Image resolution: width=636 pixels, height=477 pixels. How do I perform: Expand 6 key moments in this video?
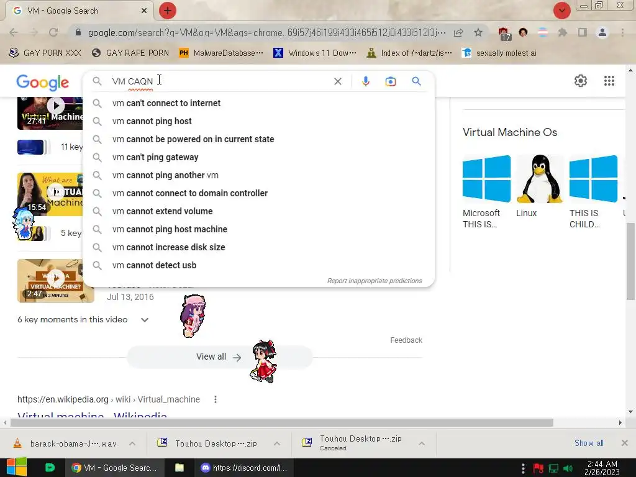pos(83,320)
